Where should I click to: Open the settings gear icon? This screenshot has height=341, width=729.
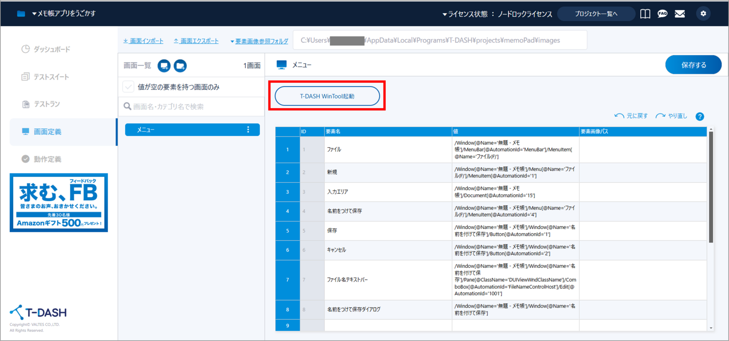point(703,14)
